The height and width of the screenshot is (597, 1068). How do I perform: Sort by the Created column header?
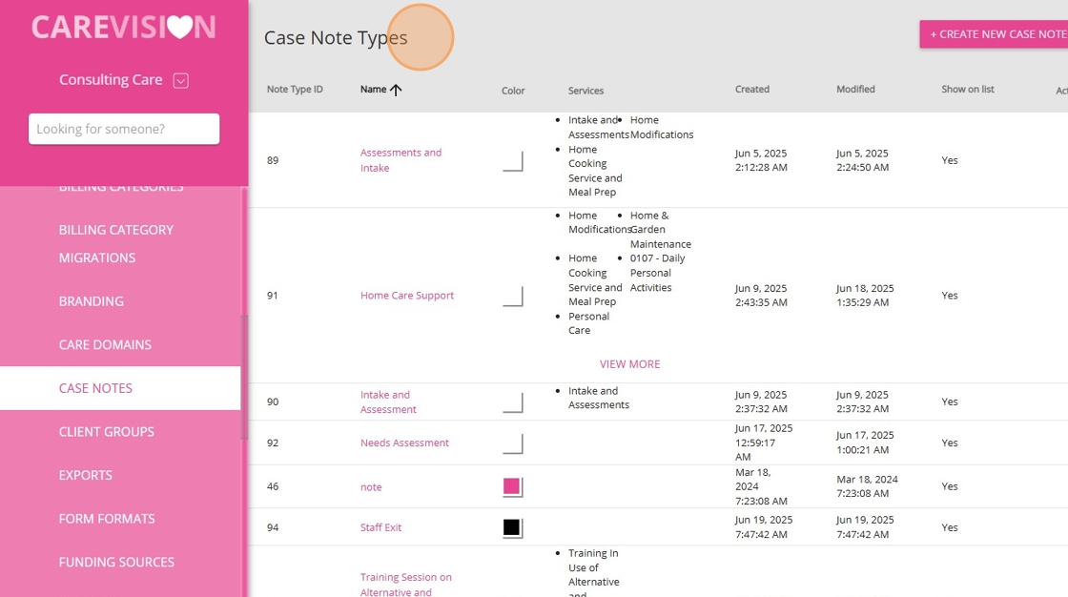pyautogui.click(x=752, y=90)
